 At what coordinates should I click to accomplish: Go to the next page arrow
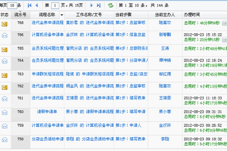(91, 5)
